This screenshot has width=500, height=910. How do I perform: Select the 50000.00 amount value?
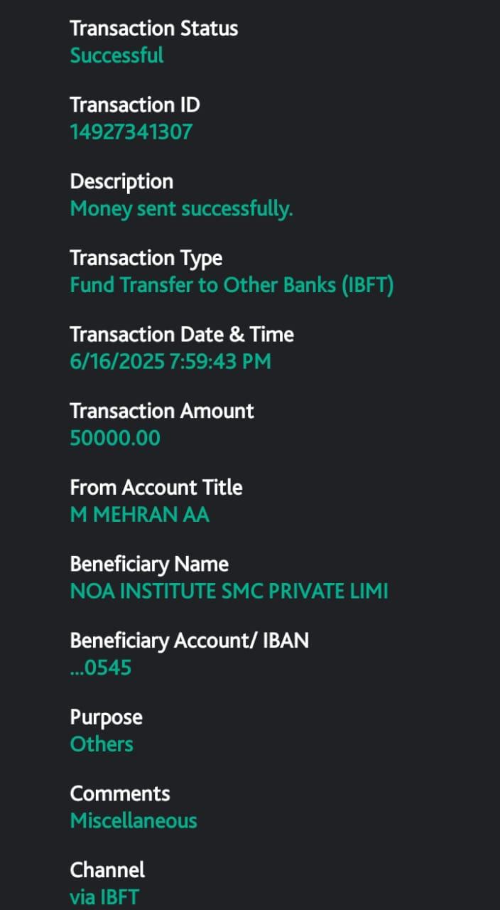point(115,438)
